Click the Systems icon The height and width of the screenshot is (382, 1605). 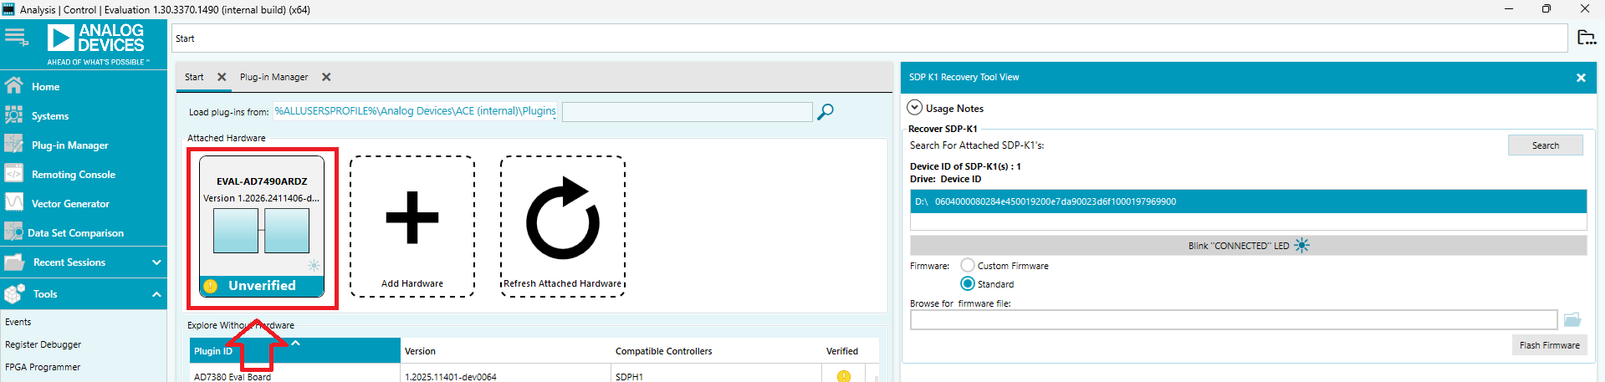coord(13,115)
